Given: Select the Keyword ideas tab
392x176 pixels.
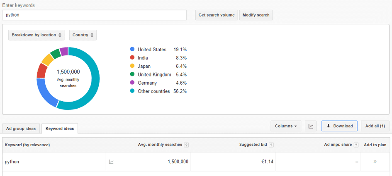Looking at the screenshot, I should (x=60, y=128).
